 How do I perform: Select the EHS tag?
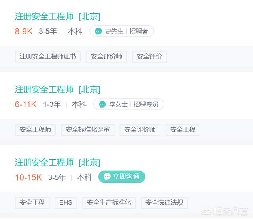click(66, 203)
